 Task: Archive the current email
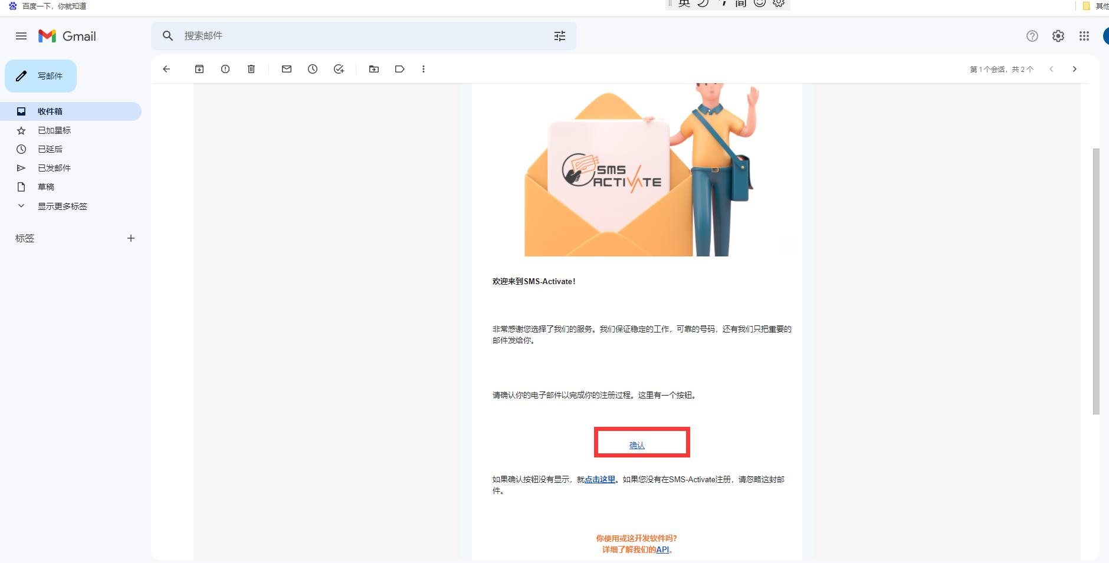(199, 69)
